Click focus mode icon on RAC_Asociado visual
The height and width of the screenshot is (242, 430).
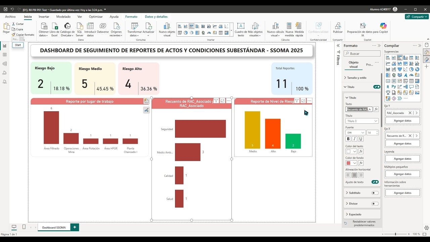222,101
